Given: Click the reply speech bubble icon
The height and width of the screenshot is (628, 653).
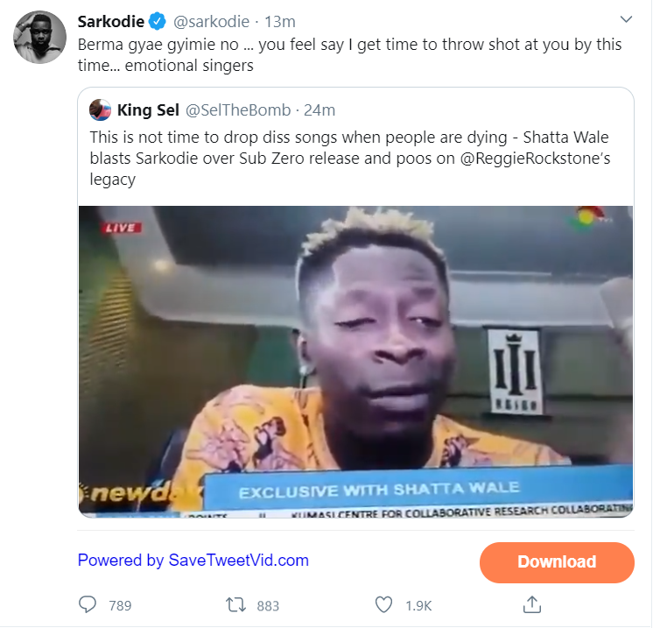Looking at the screenshot, I should click(x=87, y=604).
